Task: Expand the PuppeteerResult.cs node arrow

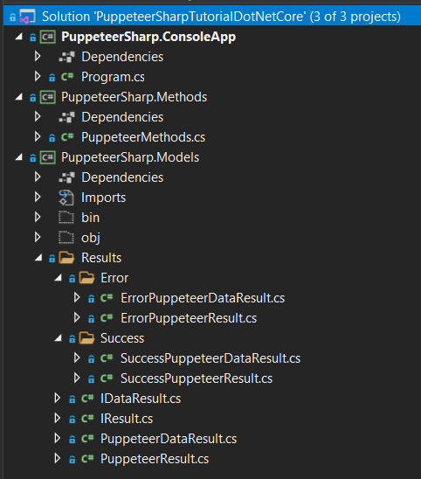Action: coord(57,458)
